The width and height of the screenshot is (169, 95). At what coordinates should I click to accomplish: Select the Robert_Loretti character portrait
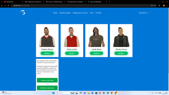click(x=72, y=37)
